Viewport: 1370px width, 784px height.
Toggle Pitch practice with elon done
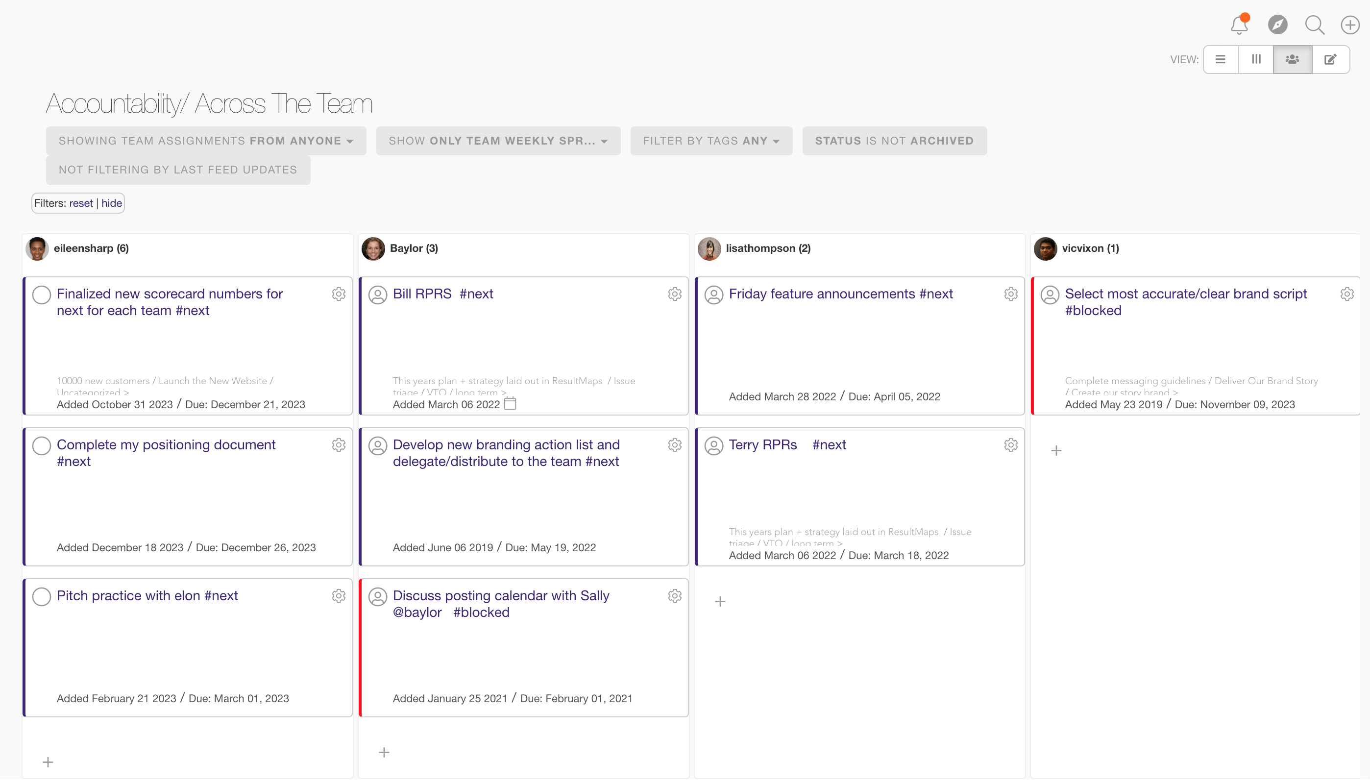coord(42,597)
